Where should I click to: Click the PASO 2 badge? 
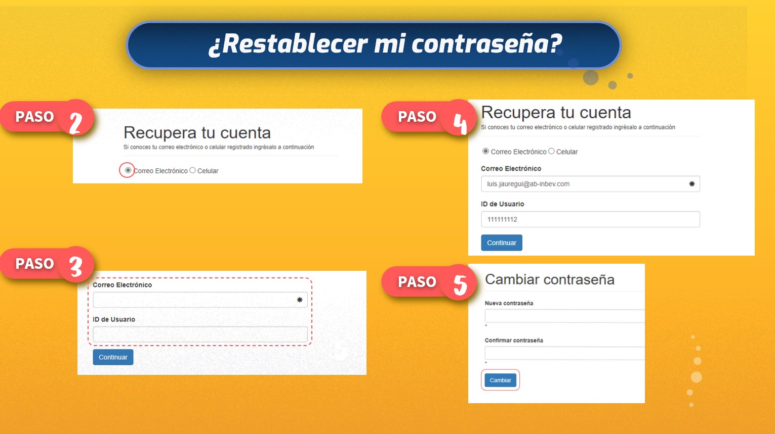pyautogui.click(x=46, y=117)
